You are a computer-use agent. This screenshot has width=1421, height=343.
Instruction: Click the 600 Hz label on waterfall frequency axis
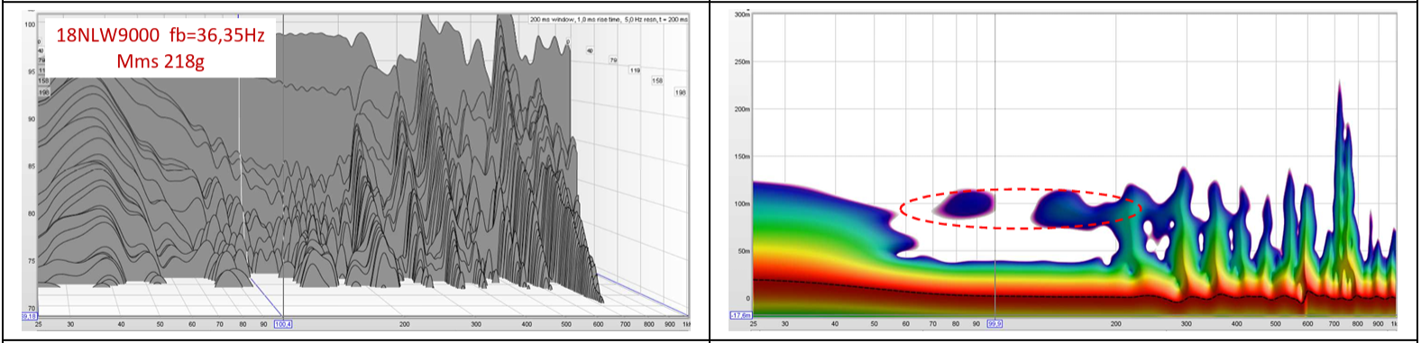click(x=599, y=324)
